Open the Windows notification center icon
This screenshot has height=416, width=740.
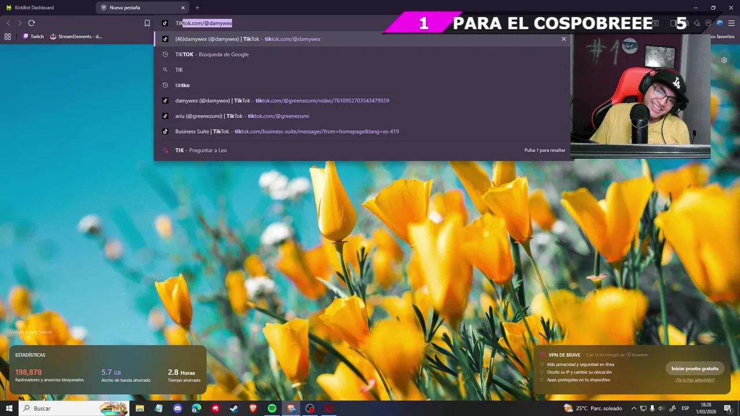tap(728, 408)
